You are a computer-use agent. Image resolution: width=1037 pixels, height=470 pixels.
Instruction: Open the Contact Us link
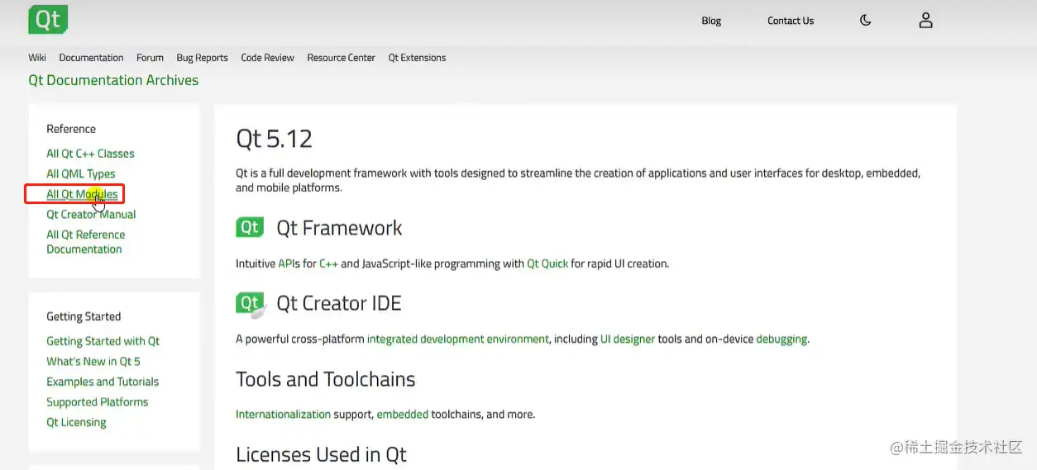pos(791,21)
